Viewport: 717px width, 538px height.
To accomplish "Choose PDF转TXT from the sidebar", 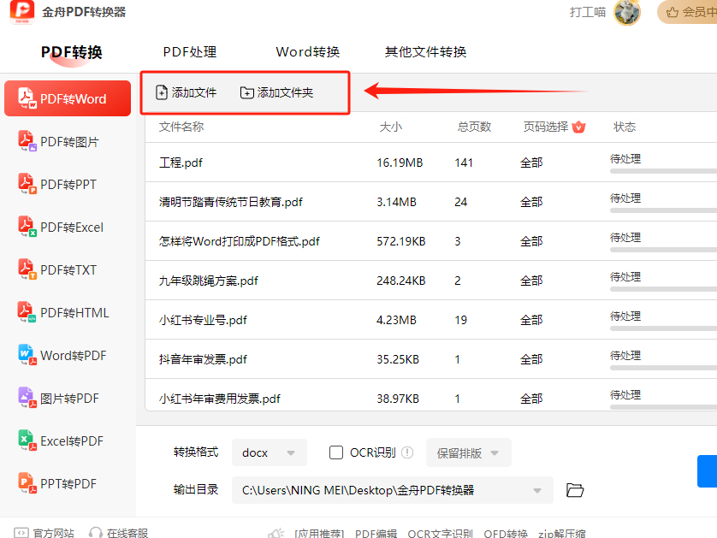I will (x=68, y=269).
